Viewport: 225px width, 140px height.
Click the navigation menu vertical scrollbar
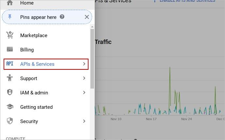tap(92, 59)
